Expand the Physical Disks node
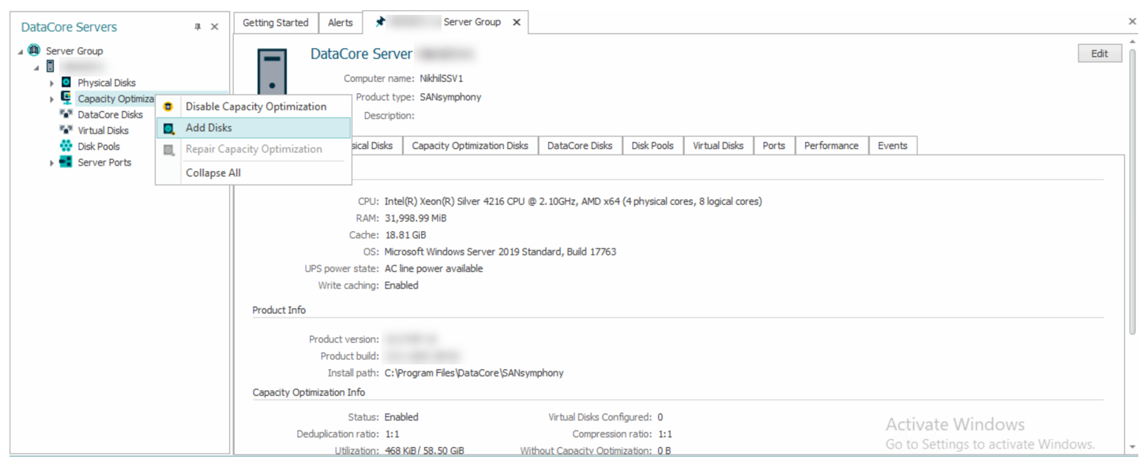 click(x=52, y=83)
